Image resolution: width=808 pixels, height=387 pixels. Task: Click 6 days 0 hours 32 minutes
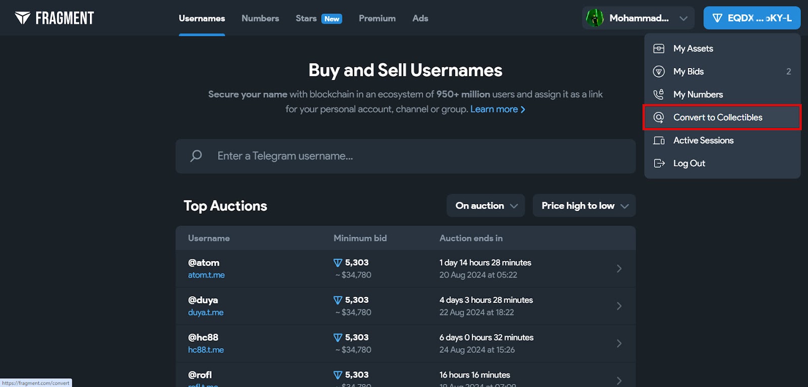pyautogui.click(x=486, y=338)
